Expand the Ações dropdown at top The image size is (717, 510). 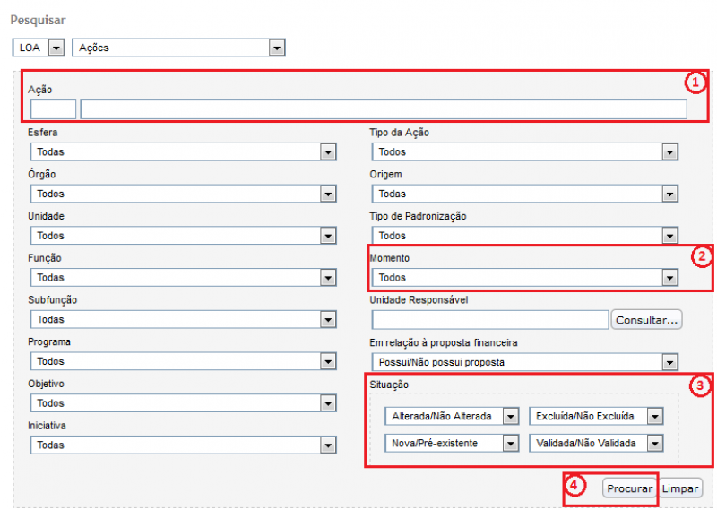(x=177, y=48)
